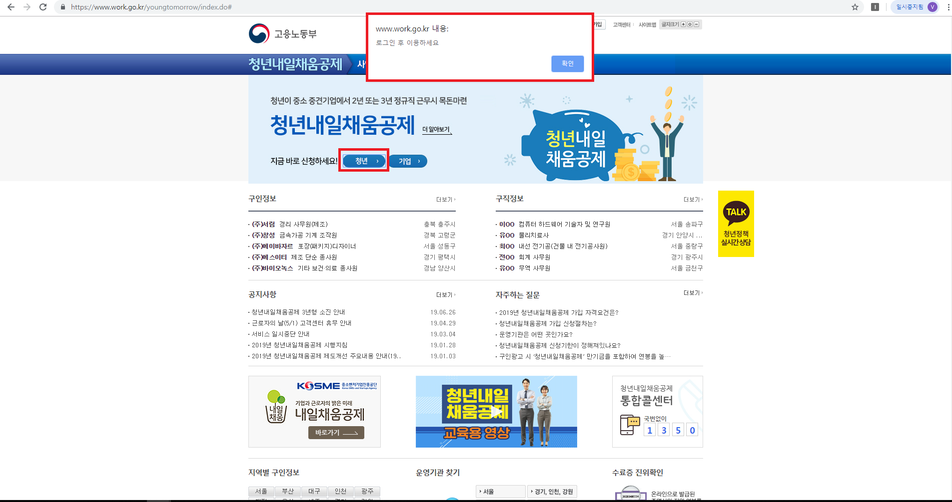Click the site security lock icon in the address bar

pyautogui.click(x=62, y=7)
